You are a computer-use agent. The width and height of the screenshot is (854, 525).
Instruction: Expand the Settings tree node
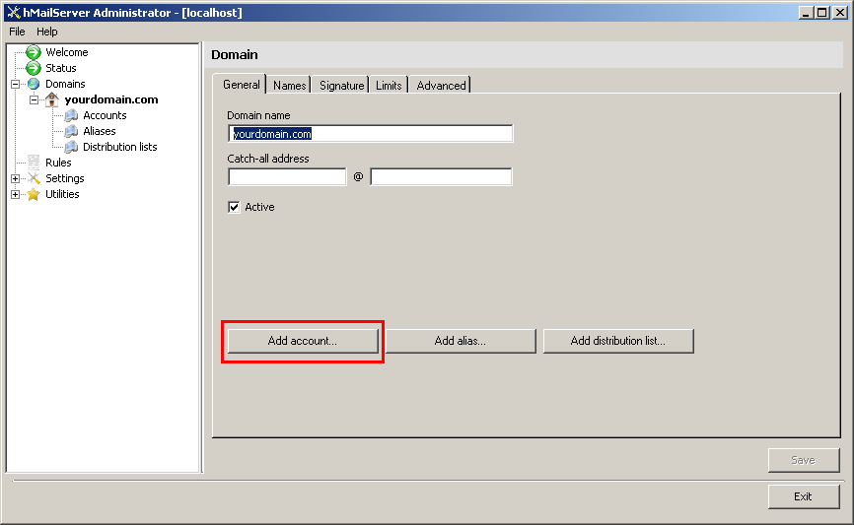pyautogui.click(x=15, y=179)
